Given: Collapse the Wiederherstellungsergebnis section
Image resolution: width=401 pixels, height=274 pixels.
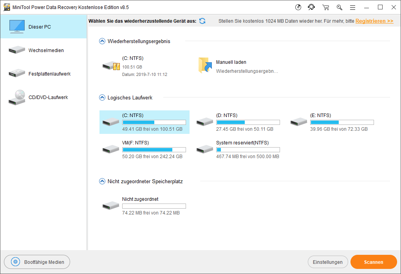Looking at the screenshot, I should 102,41.
